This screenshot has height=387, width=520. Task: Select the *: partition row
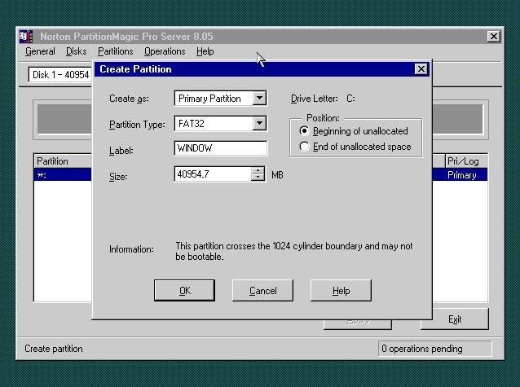coord(63,175)
